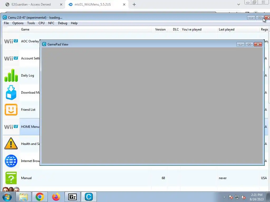270x202 pixels.
Task: Close the E2Guardian browser tab
Action: (61, 5)
